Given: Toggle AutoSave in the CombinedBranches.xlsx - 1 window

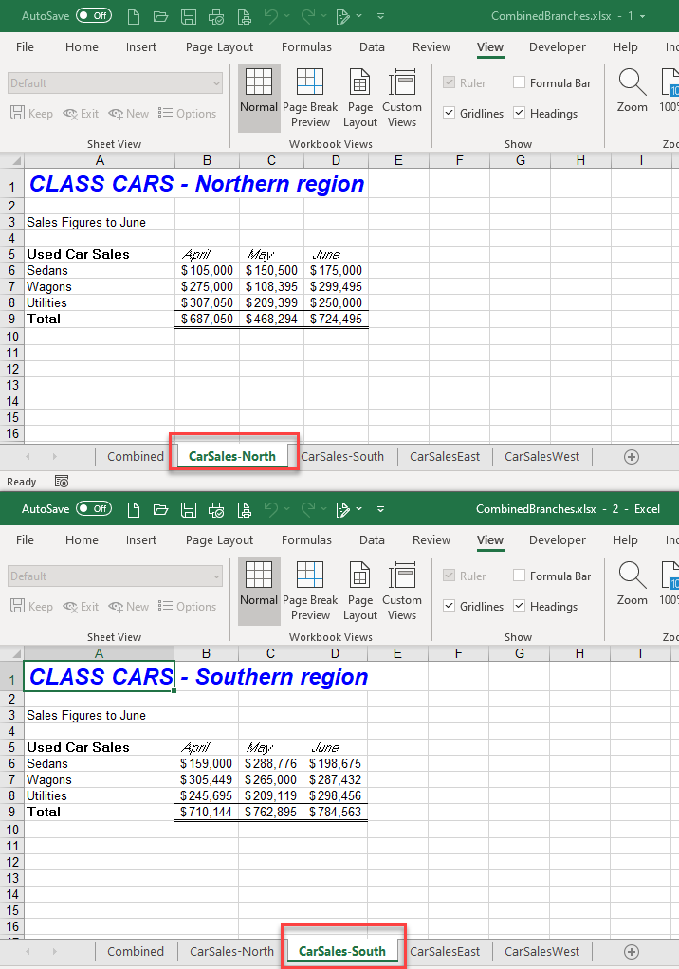Looking at the screenshot, I should (94, 16).
